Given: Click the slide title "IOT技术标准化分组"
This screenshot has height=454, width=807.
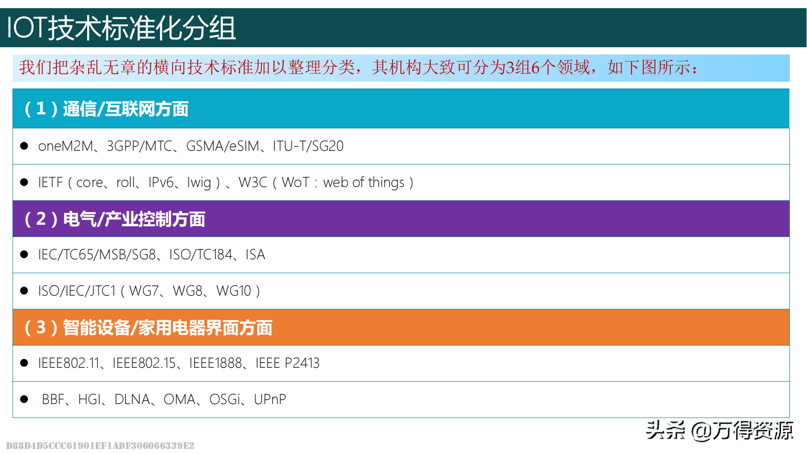Looking at the screenshot, I should pos(121,28).
